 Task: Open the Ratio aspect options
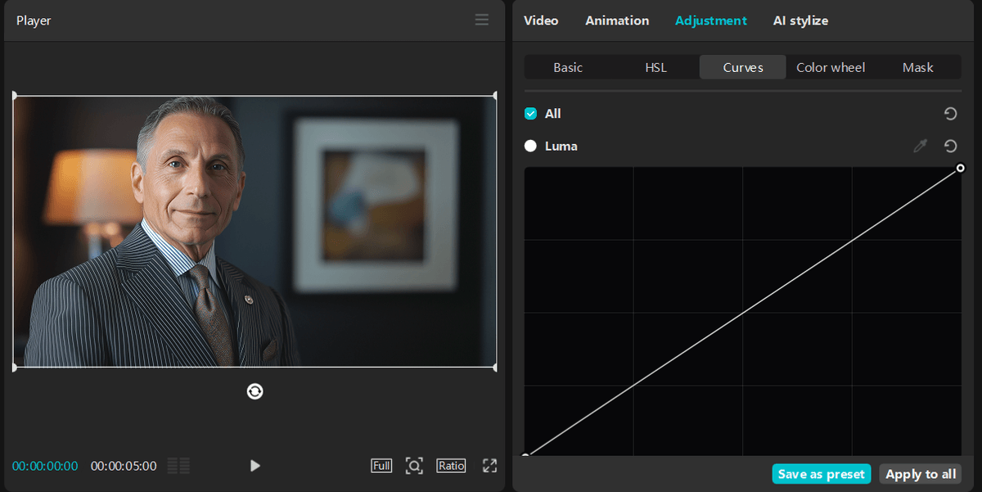[451, 466]
